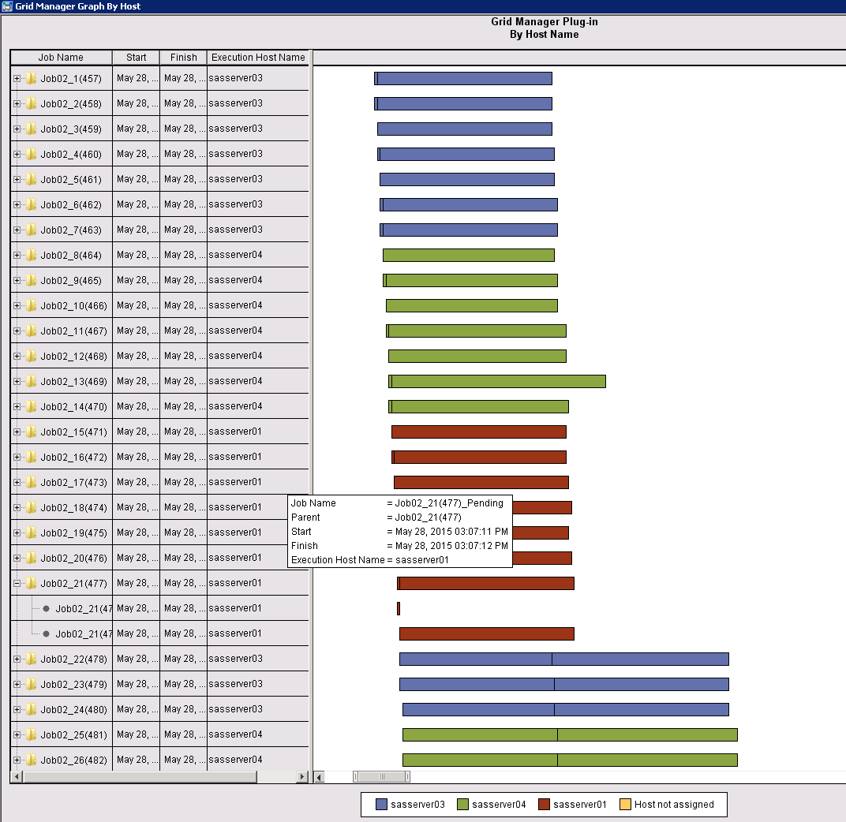Click the folder icon next to Job02_7(463)

pos(32,230)
